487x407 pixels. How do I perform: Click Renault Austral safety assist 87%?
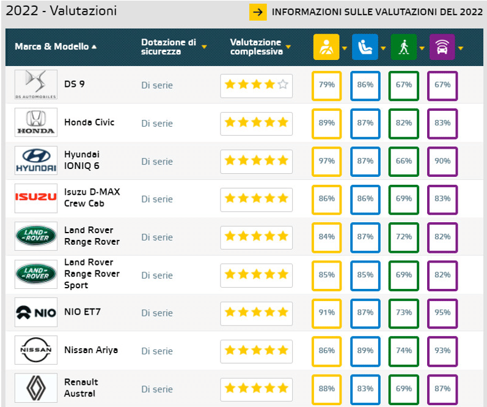[442, 390]
